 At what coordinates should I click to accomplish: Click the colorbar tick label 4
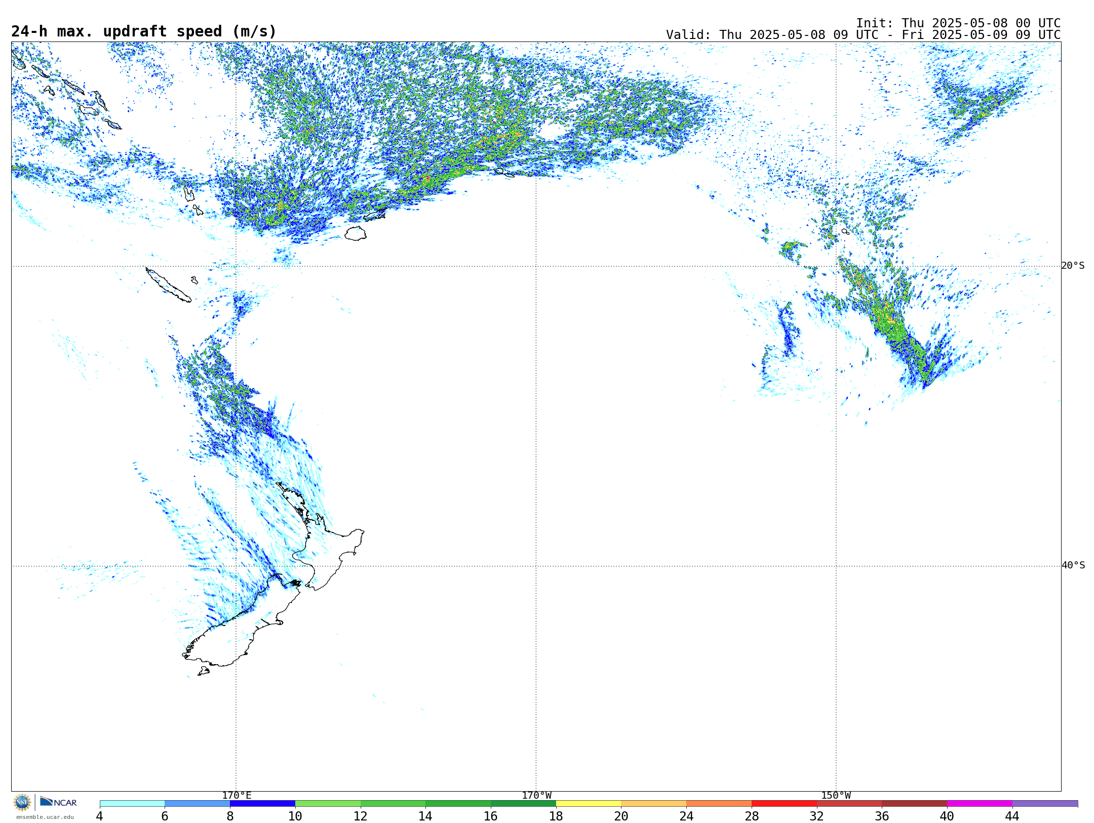99,816
